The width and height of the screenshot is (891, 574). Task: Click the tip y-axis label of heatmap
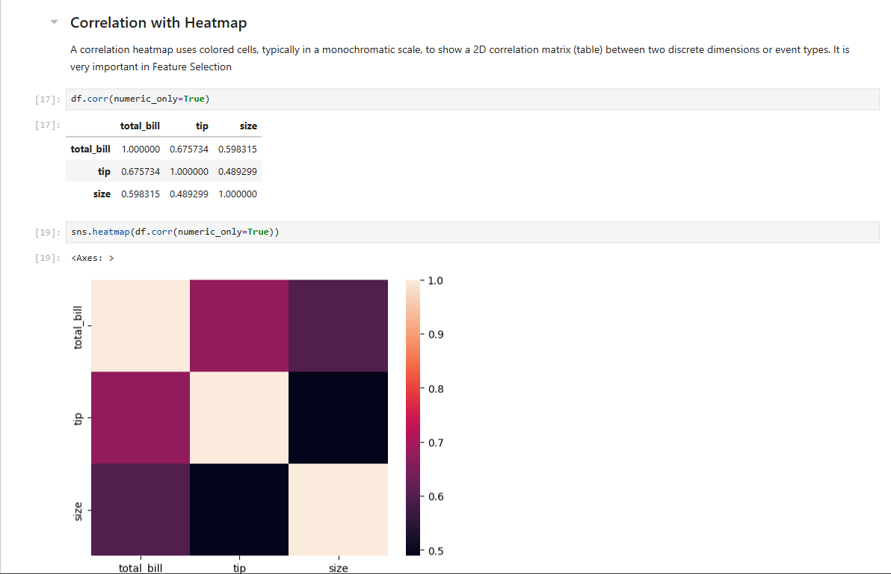pyautogui.click(x=78, y=419)
